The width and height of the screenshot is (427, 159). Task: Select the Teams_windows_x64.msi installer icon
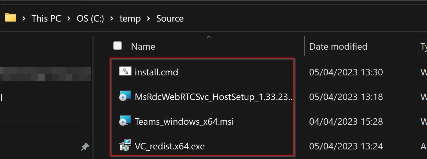click(x=125, y=121)
